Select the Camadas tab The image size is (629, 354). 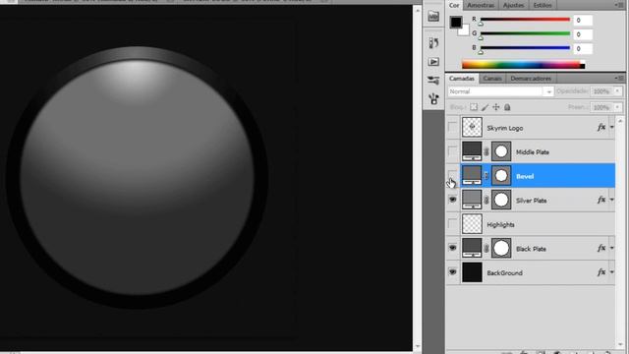point(462,79)
